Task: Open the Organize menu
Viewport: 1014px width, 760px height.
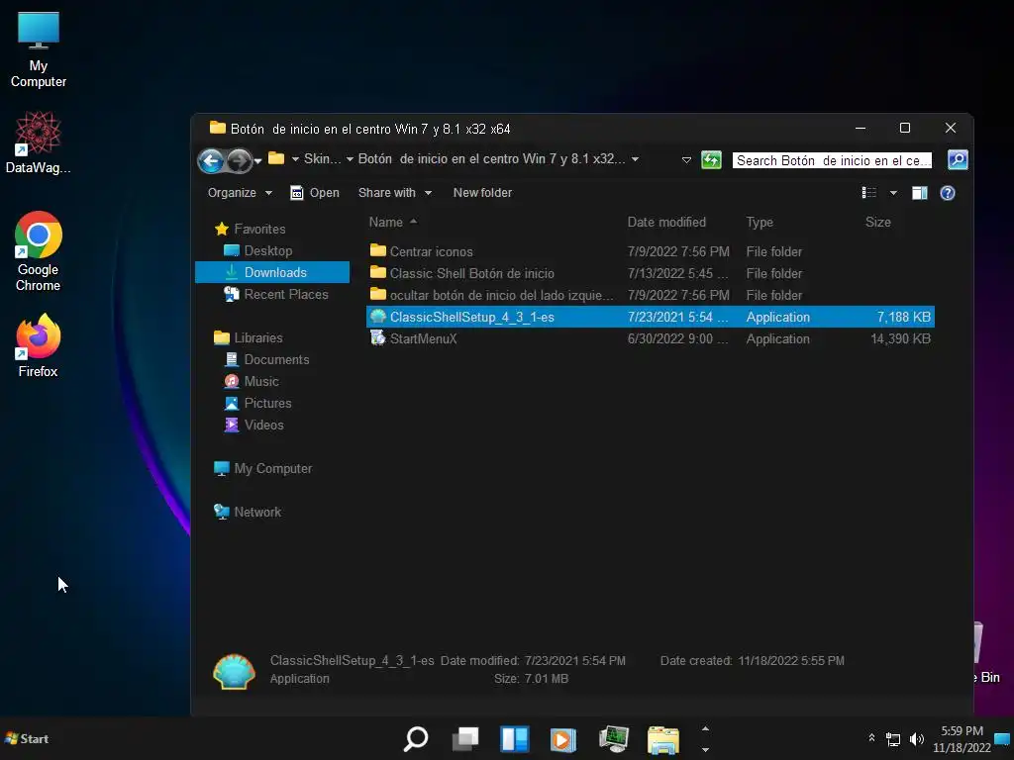Action: pyautogui.click(x=240, y=193)
